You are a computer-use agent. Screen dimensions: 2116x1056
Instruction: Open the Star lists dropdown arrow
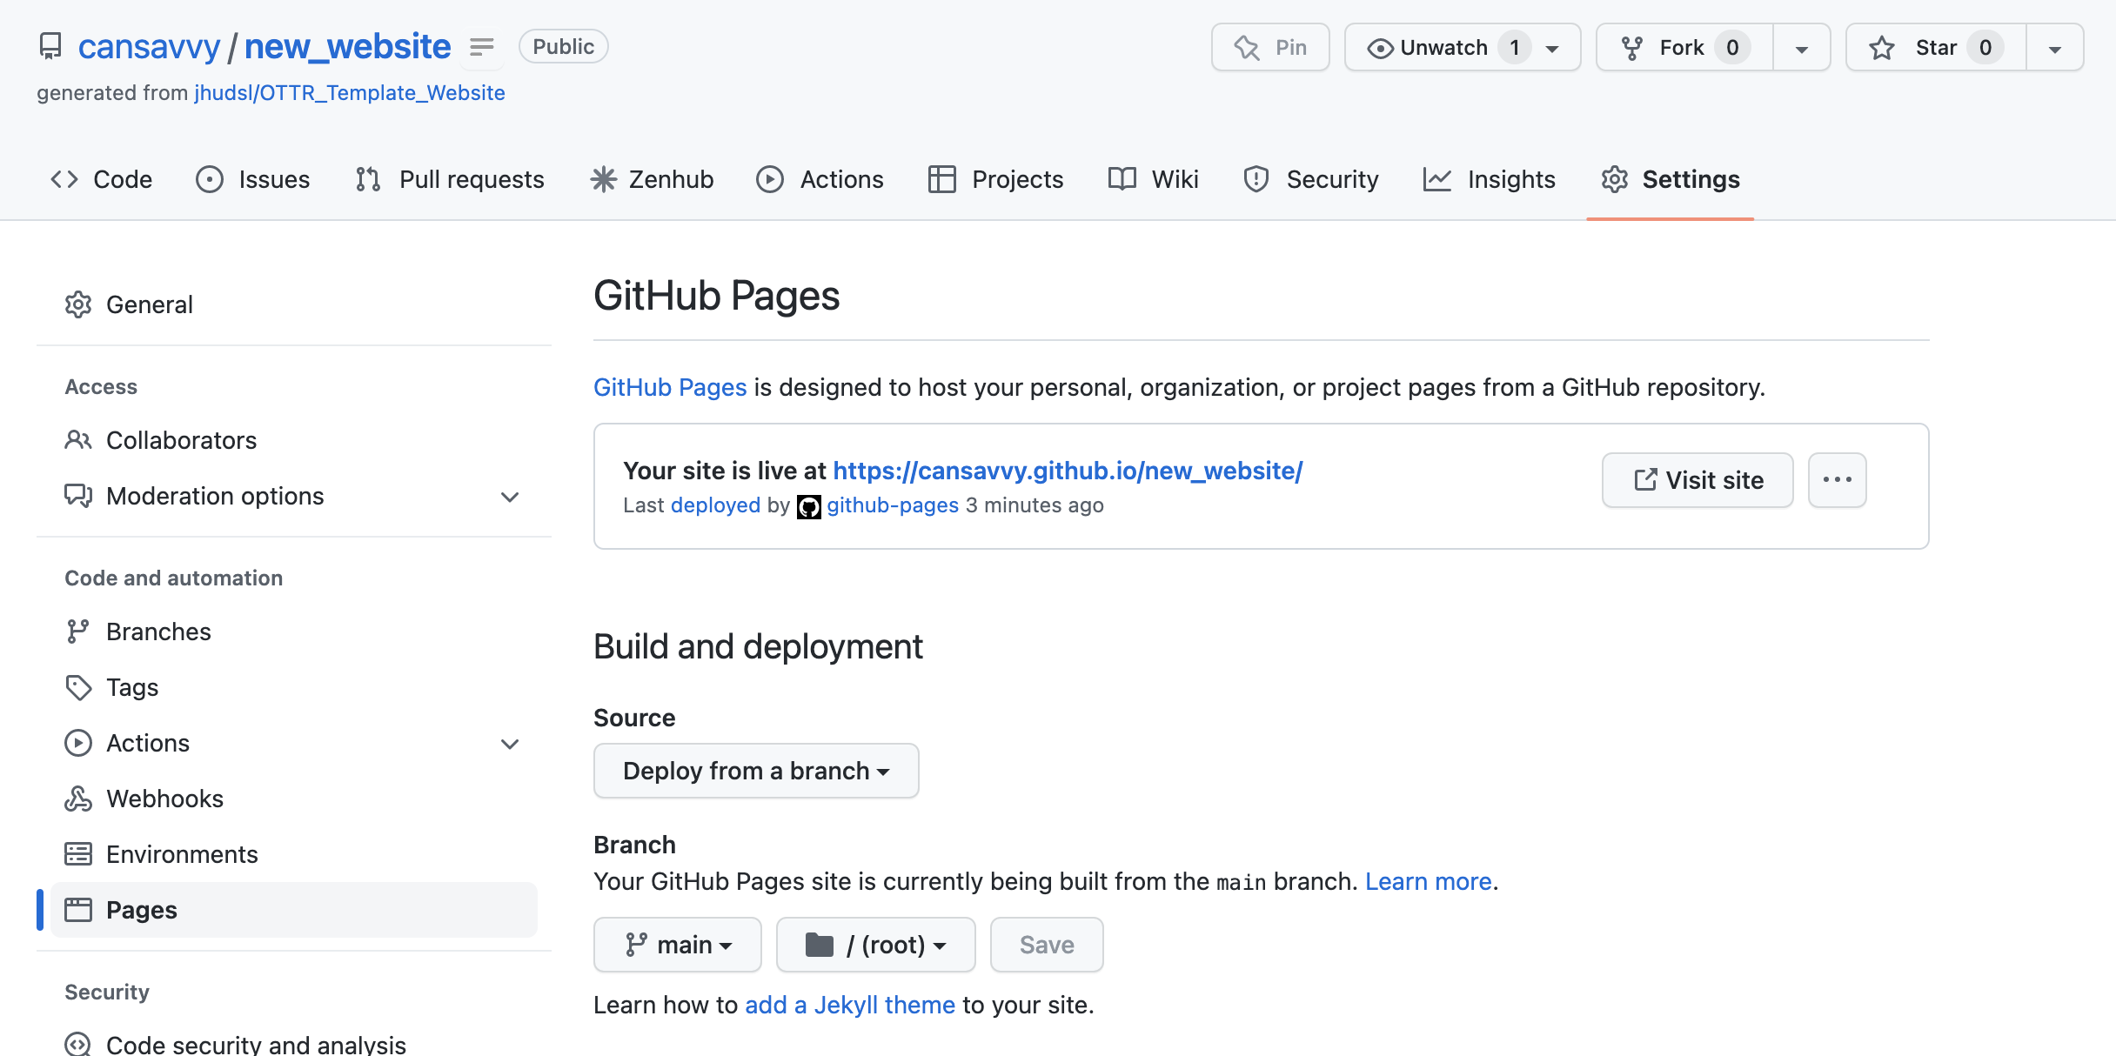(2054, 48)
